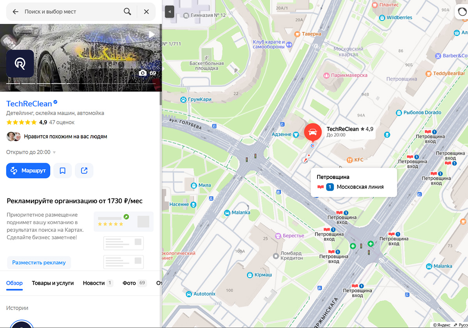Click the Wildberries map marker
468x328 pixels.
[x=383, y=18]
